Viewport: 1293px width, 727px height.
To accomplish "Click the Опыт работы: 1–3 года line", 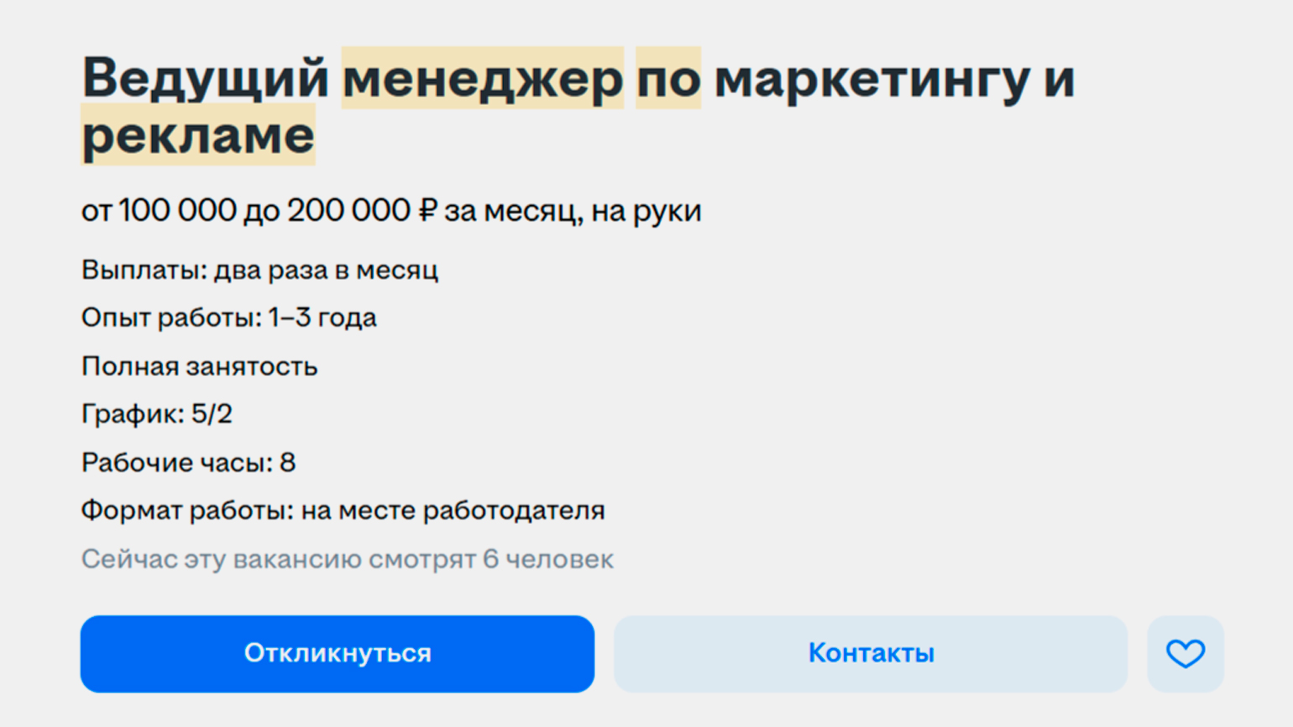I will pyautogui.click(x=228, y=318).
